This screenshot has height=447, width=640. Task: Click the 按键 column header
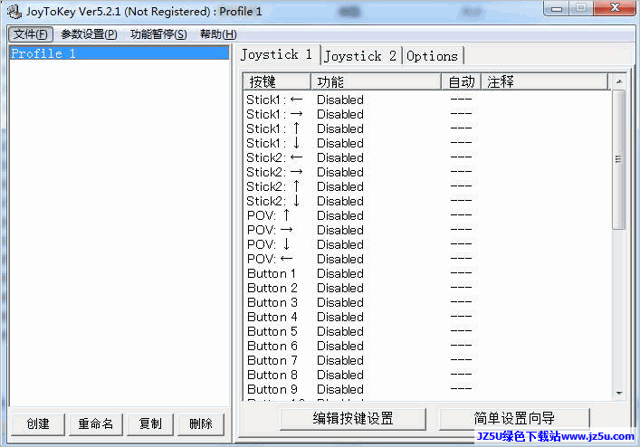pyautogui.click(x=278, y=81)
